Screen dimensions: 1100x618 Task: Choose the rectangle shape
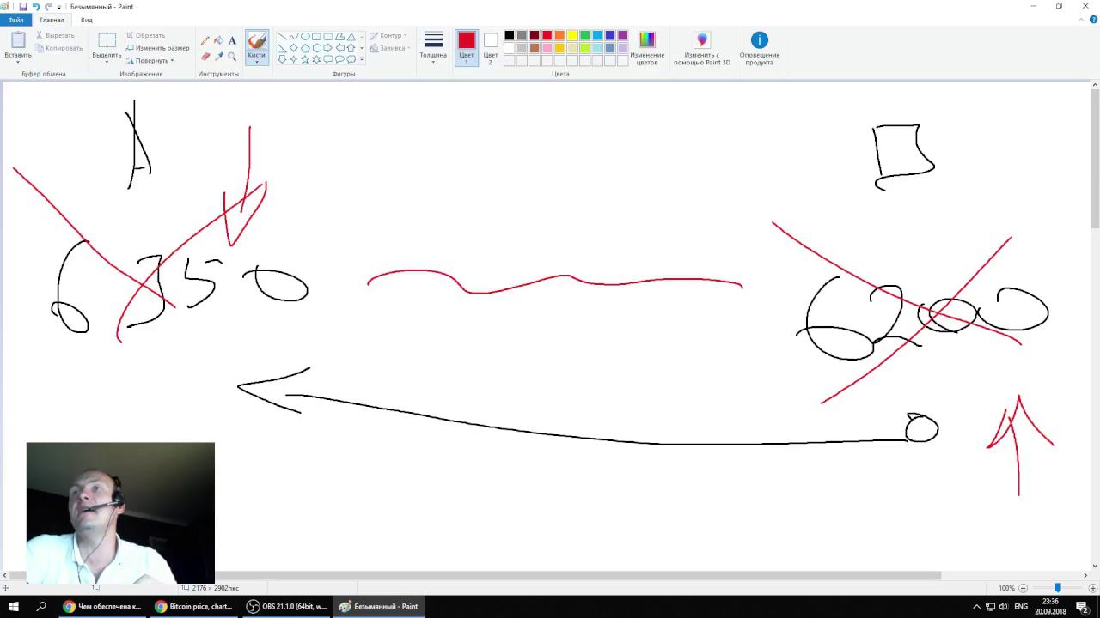[x=316, y=37]
